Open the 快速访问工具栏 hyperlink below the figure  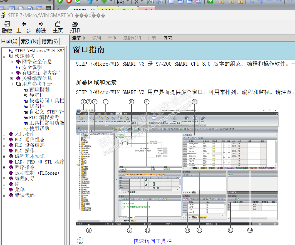click(x=153, y=241)
